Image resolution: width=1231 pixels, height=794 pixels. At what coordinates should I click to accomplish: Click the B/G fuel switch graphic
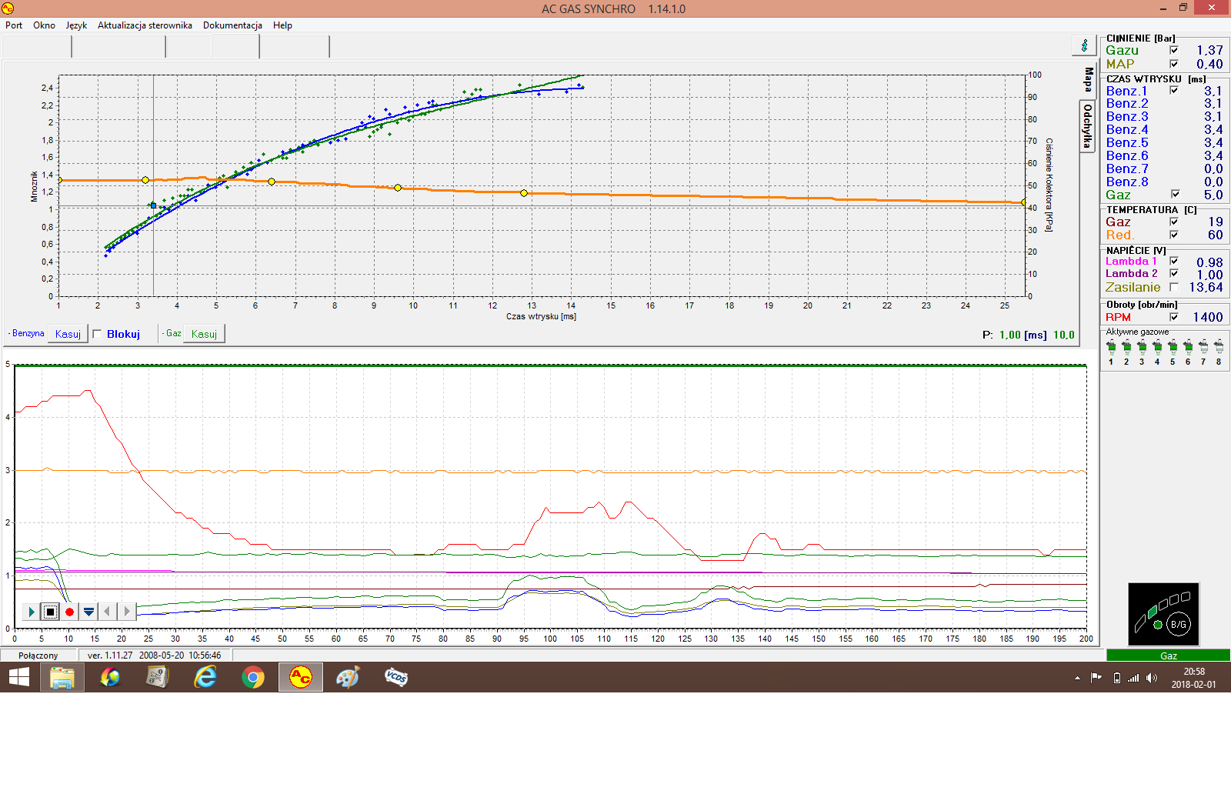[x=1163, y=614]
